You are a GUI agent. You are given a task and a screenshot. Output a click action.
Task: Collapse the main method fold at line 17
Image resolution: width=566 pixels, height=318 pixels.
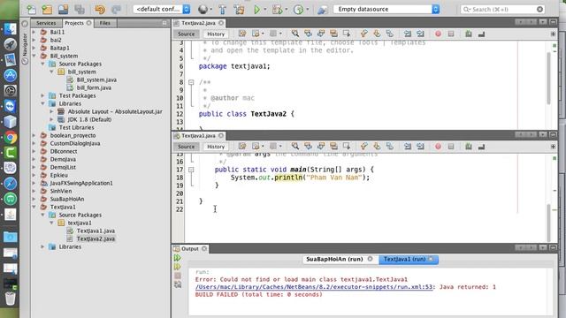[x=191, y=170]
